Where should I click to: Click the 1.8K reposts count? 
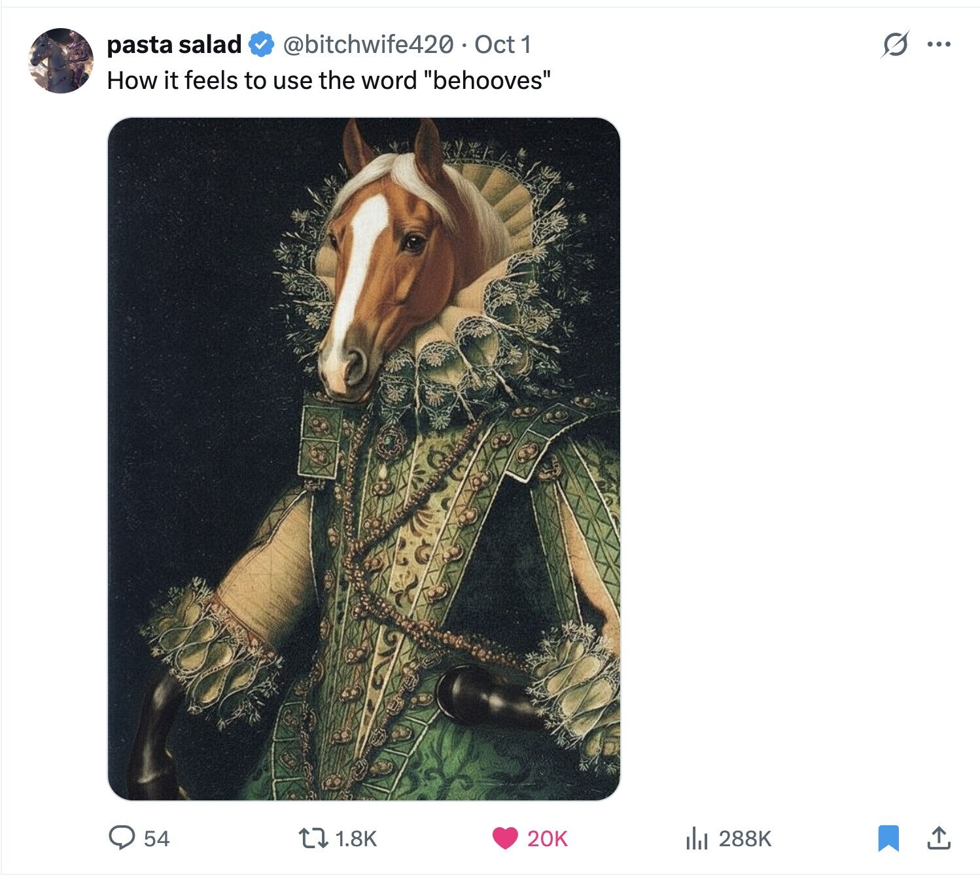click(x=356, y=838)
